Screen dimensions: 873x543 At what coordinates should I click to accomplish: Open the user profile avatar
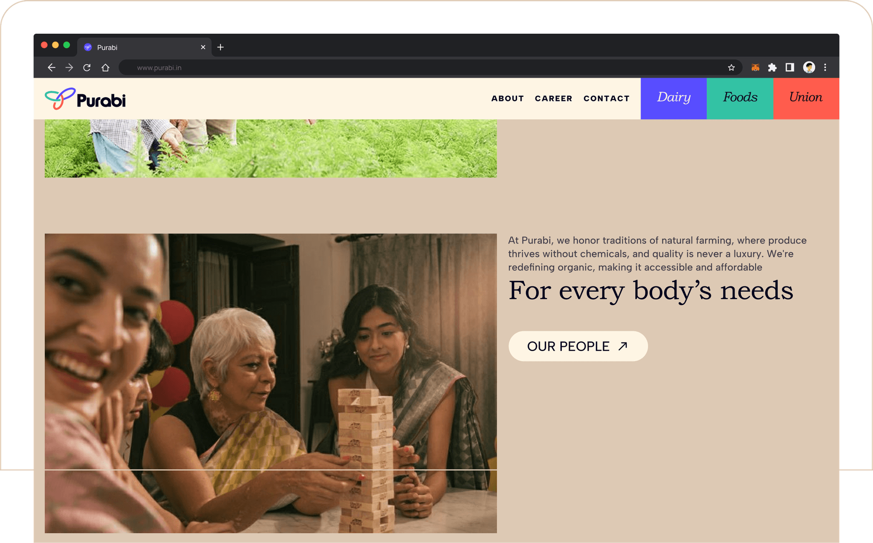809,67
